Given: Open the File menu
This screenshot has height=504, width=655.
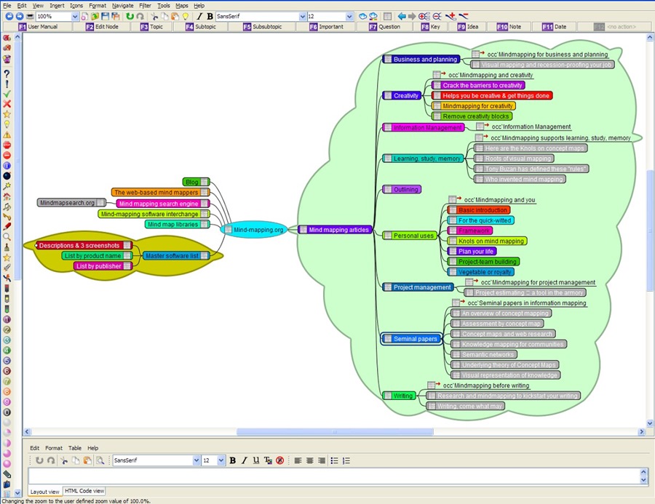Looking at the screenshot, I should (7, 5).
